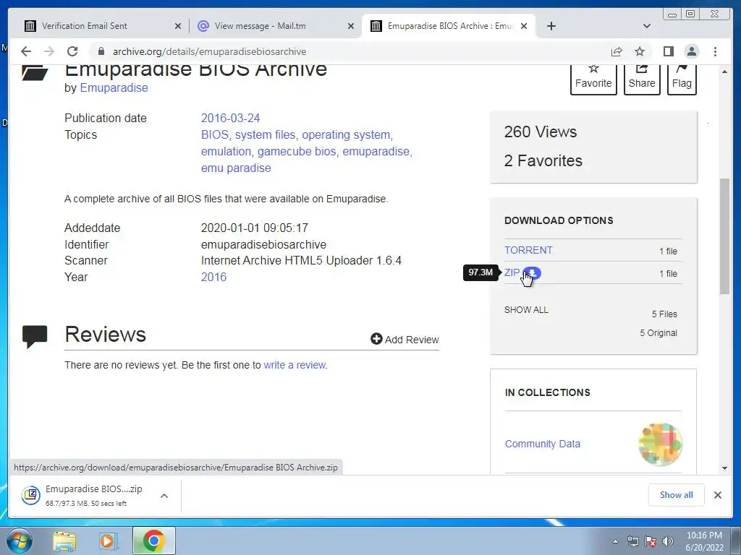Screen dimensions: 741x555
Task: Open the network tray icon
Action: click(632, 541)
